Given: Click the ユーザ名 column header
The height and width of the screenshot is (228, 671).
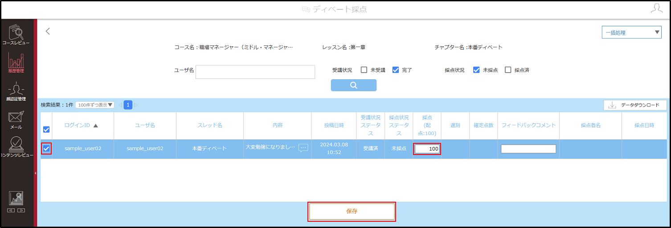Looking at the screenshot, I should [145, 126].
